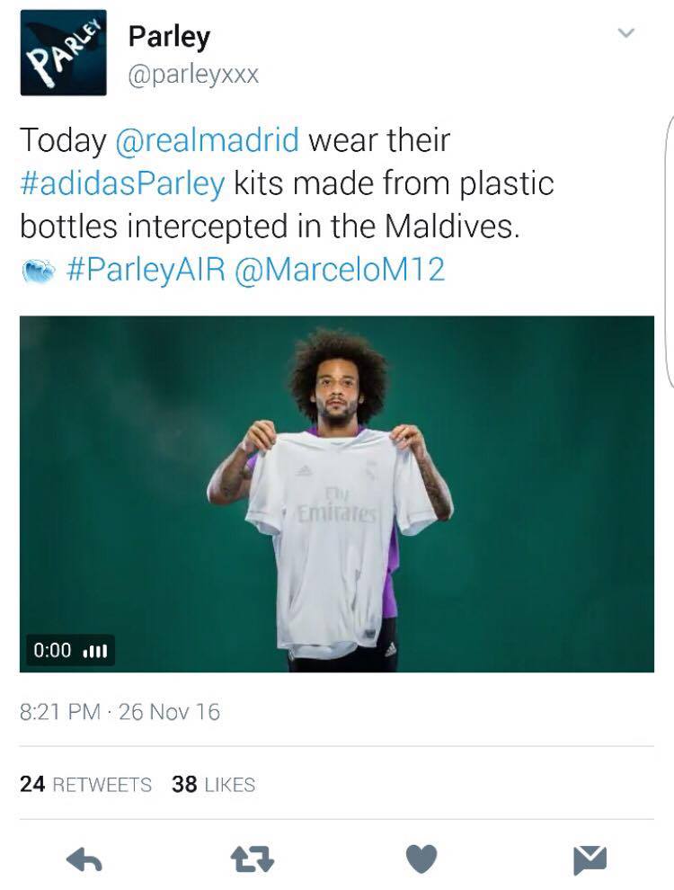This screenshot has height=890, width=674.
Task: Open the #ParleyAIR hashtag
Action: [x=146, y=270]
